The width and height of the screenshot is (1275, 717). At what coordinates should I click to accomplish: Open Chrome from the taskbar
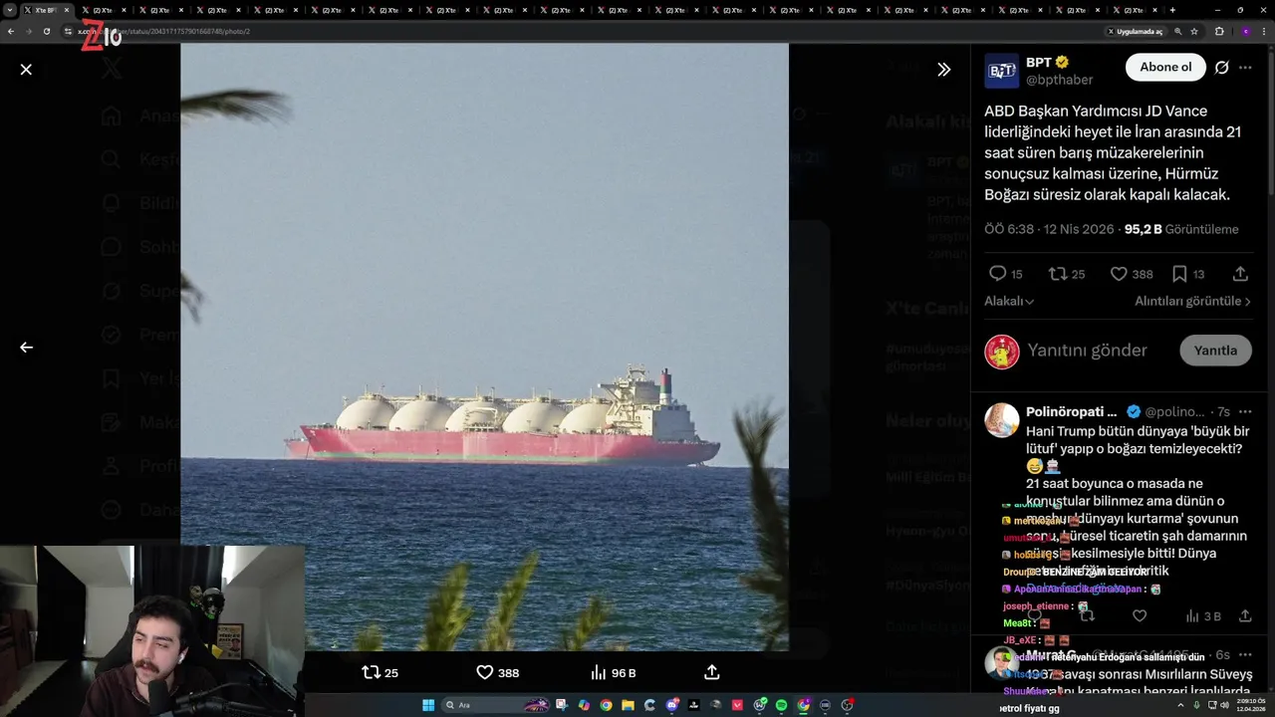[606, 705]
